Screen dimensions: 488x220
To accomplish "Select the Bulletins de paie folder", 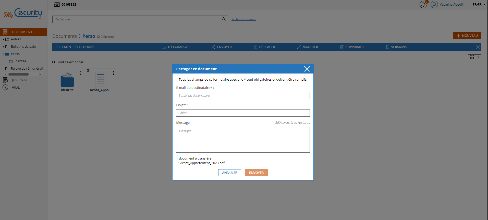I will (23, 47).
